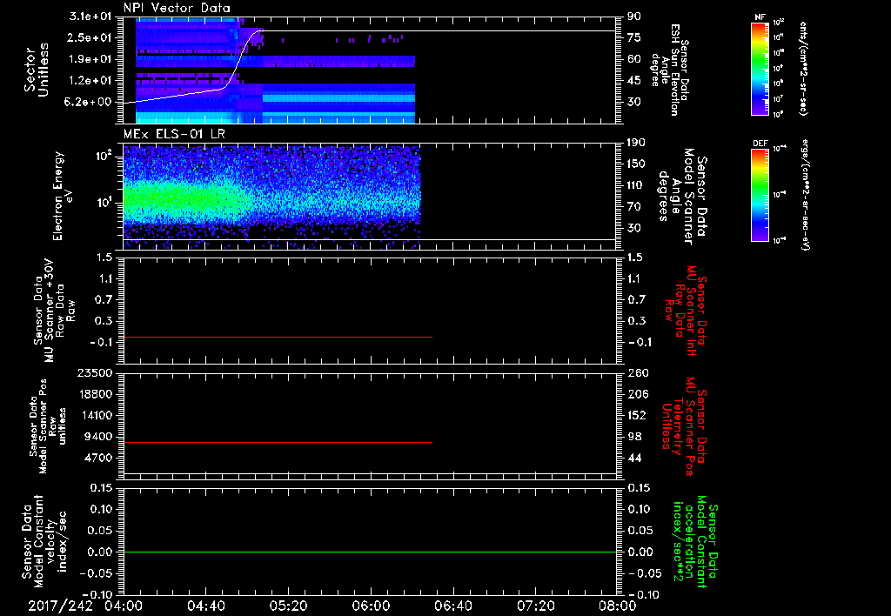The width and height of the screenshot is (891, 616).
Task: Click the DEF color scale bar
Action: (760, 195)
